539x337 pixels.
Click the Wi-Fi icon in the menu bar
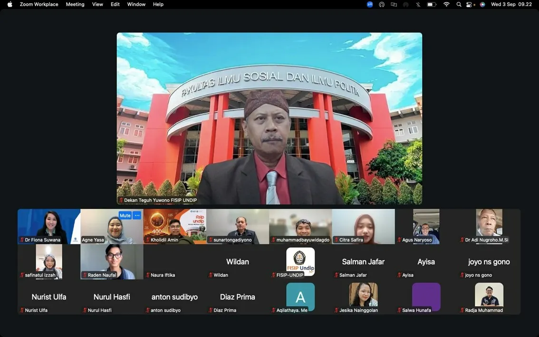[446, 4]
